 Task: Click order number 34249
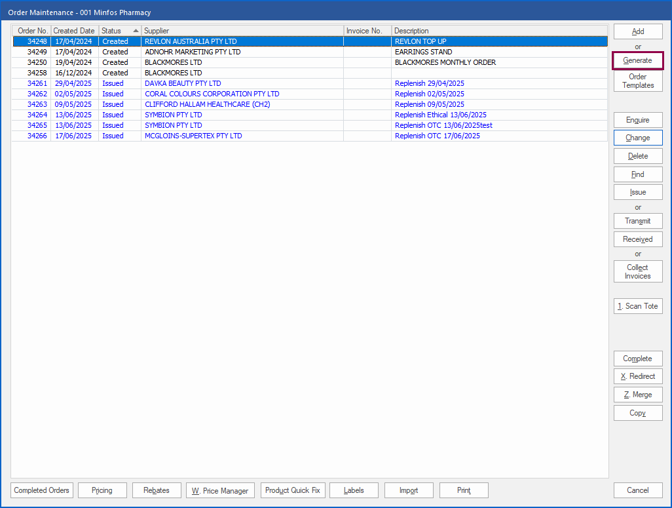point(37,52)
